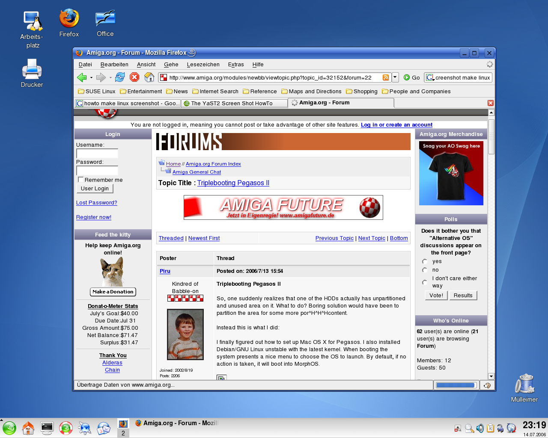Open the Firefox desktop icon

(69, 23)
